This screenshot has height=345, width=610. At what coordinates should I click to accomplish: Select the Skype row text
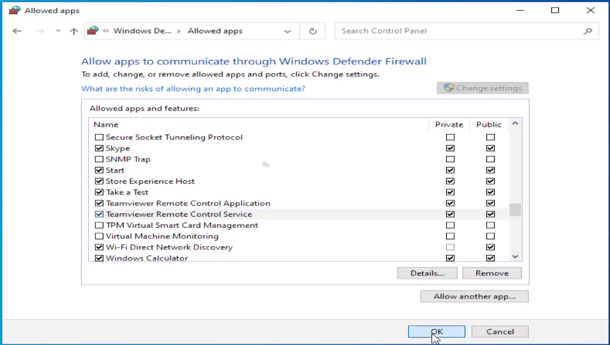118,148
